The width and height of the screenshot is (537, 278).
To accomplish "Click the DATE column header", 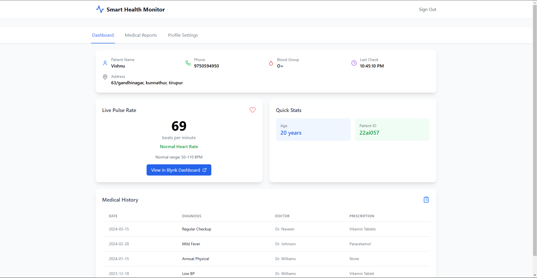I will click(x=113, y=216).
